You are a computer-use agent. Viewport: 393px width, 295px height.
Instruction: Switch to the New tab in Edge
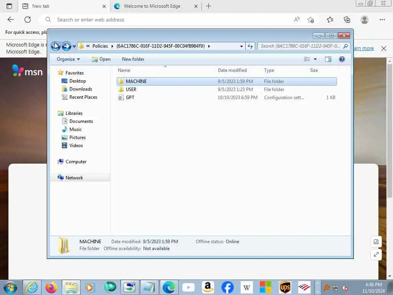click(x=64, y=6)
